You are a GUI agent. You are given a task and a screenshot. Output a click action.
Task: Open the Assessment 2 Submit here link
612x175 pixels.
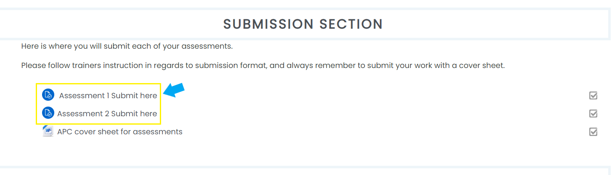[x=107, y=114]
